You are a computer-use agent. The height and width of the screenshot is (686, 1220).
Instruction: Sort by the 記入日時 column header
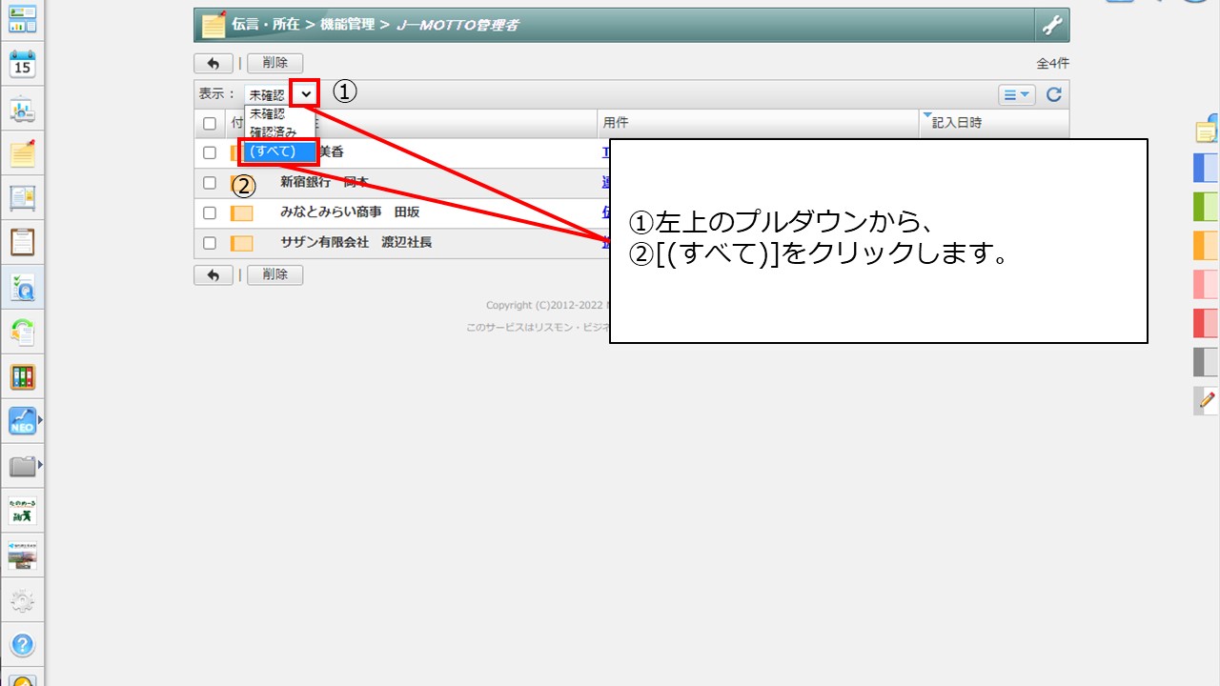click(956, 123)
